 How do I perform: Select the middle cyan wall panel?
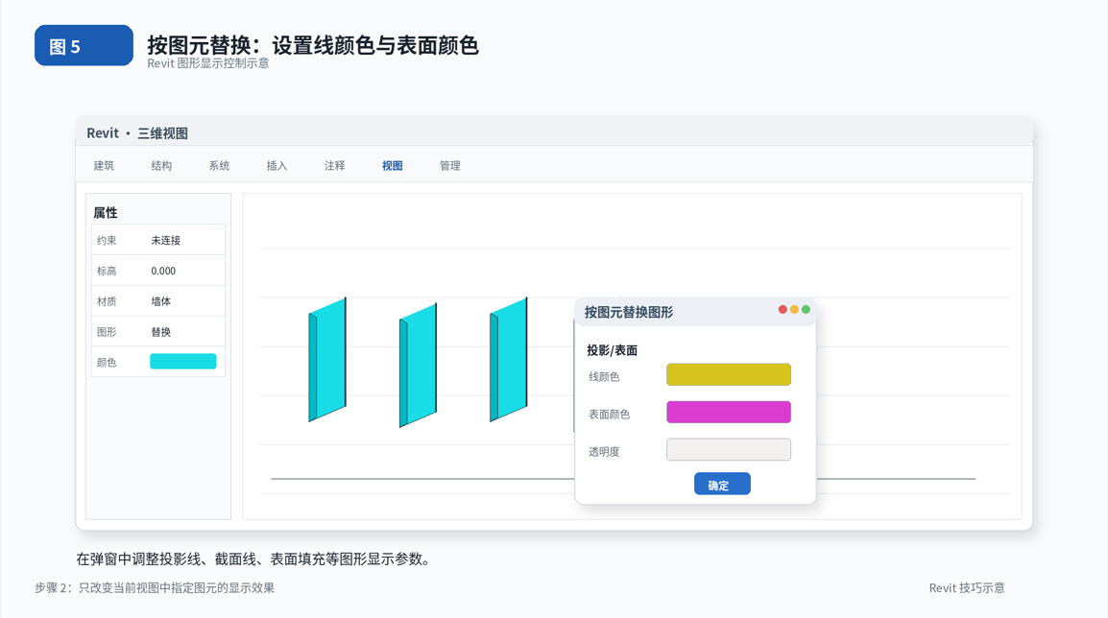(418, 366)
